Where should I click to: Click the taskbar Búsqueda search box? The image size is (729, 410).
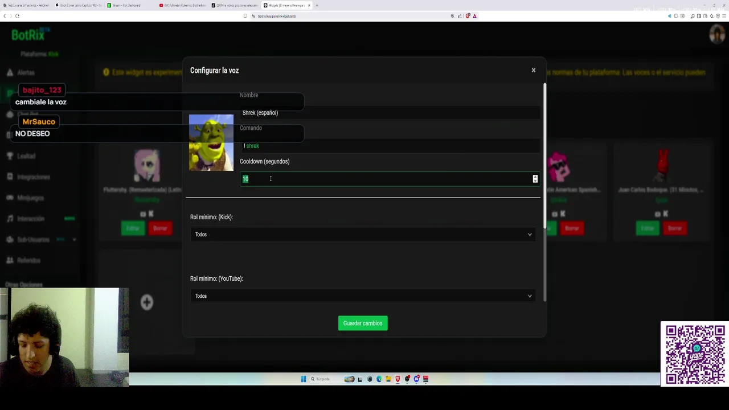click(x=325, y=379)
